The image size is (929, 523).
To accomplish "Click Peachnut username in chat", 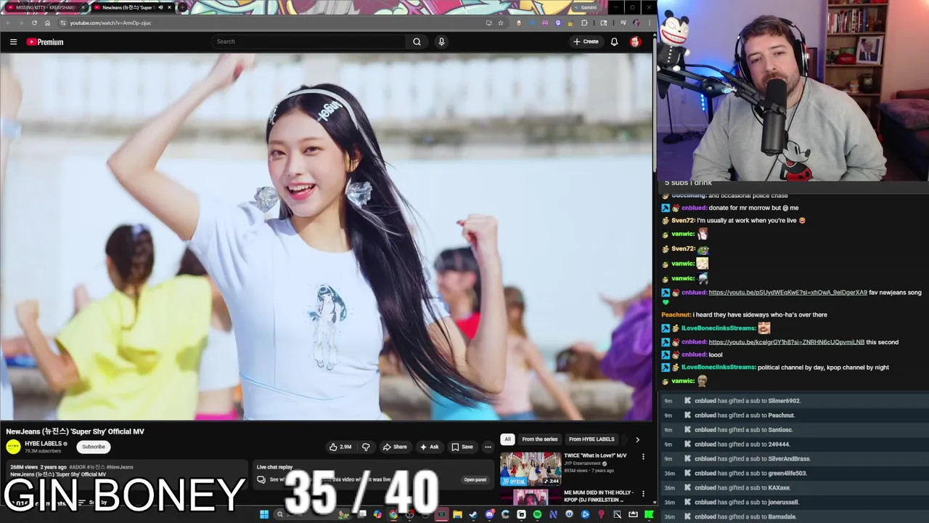I will tap(676, 315).
